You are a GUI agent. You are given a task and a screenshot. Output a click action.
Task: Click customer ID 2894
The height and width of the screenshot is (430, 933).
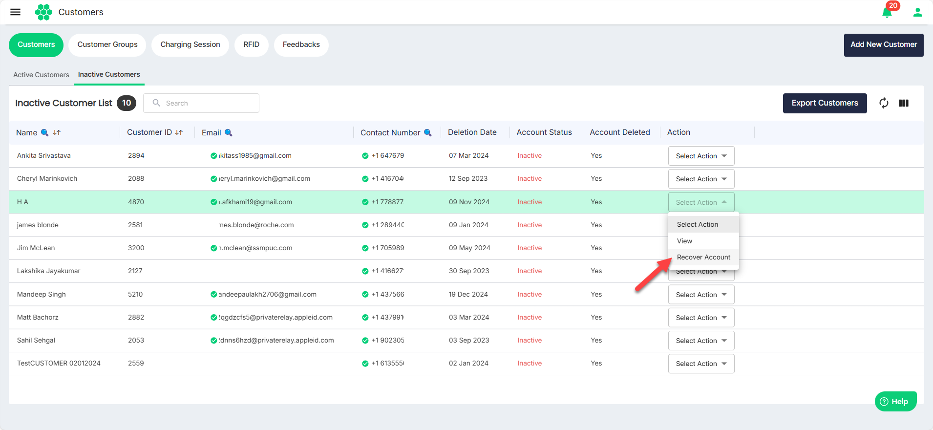(136, 156)
